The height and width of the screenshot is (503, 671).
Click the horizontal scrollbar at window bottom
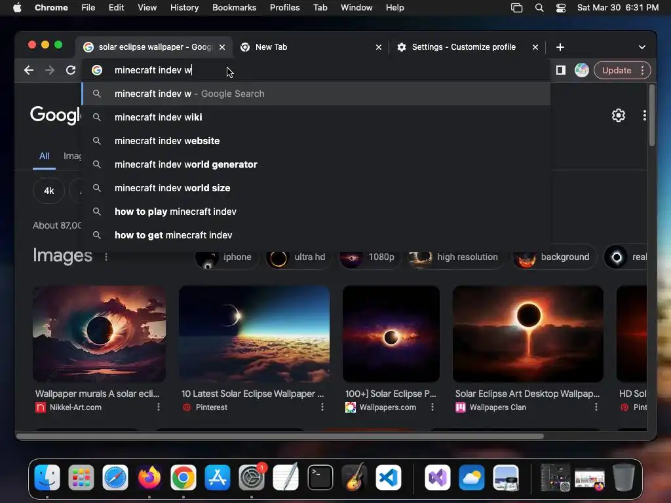(x=280, y=436)
